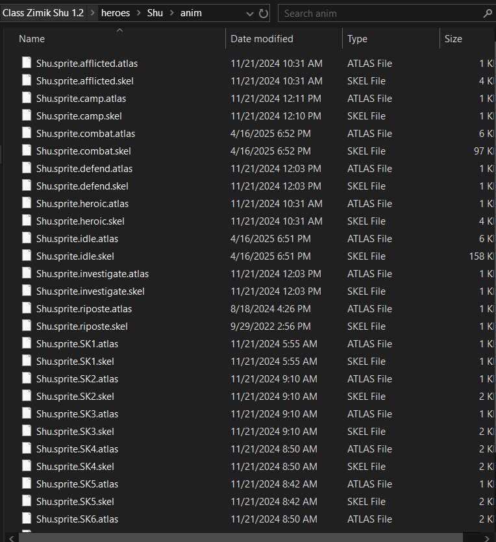Click the 158 KB size cell
Viewport: 496px width, 542px height.
point(482,256)
